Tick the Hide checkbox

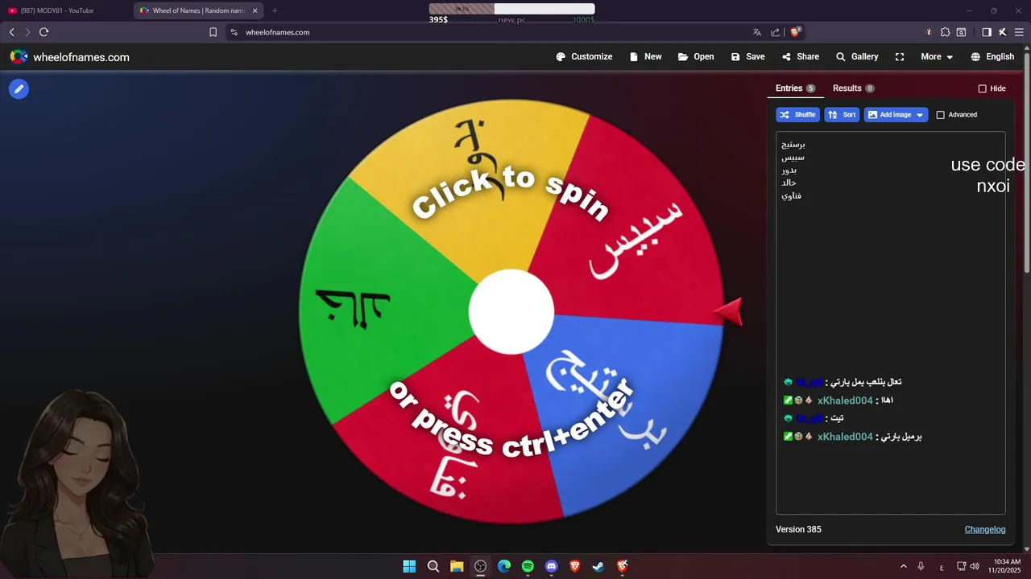pos(982,88)
